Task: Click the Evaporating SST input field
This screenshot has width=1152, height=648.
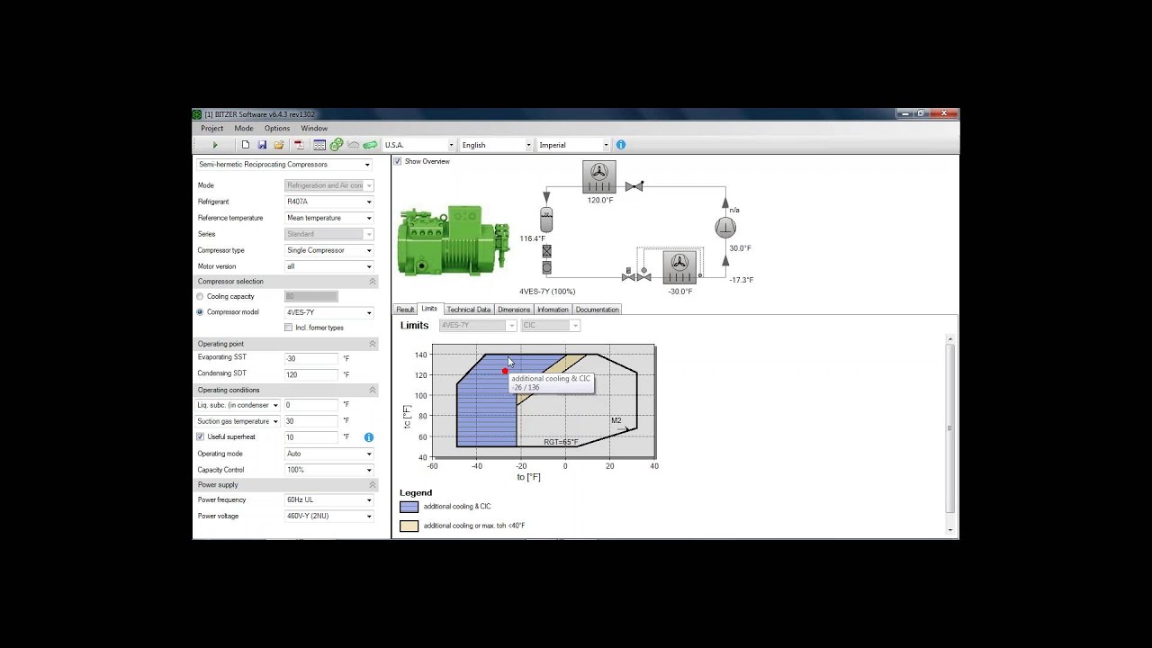Action: point(311,358)
